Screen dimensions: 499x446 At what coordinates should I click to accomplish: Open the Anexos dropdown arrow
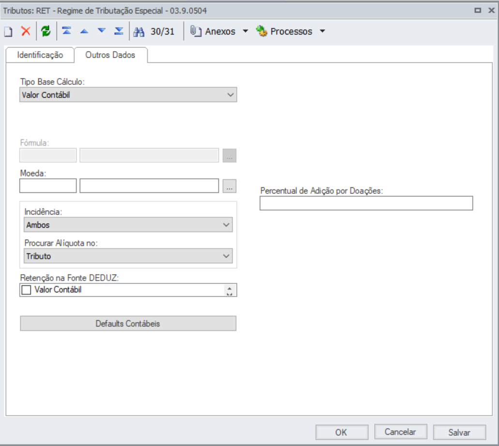[245, 31]
